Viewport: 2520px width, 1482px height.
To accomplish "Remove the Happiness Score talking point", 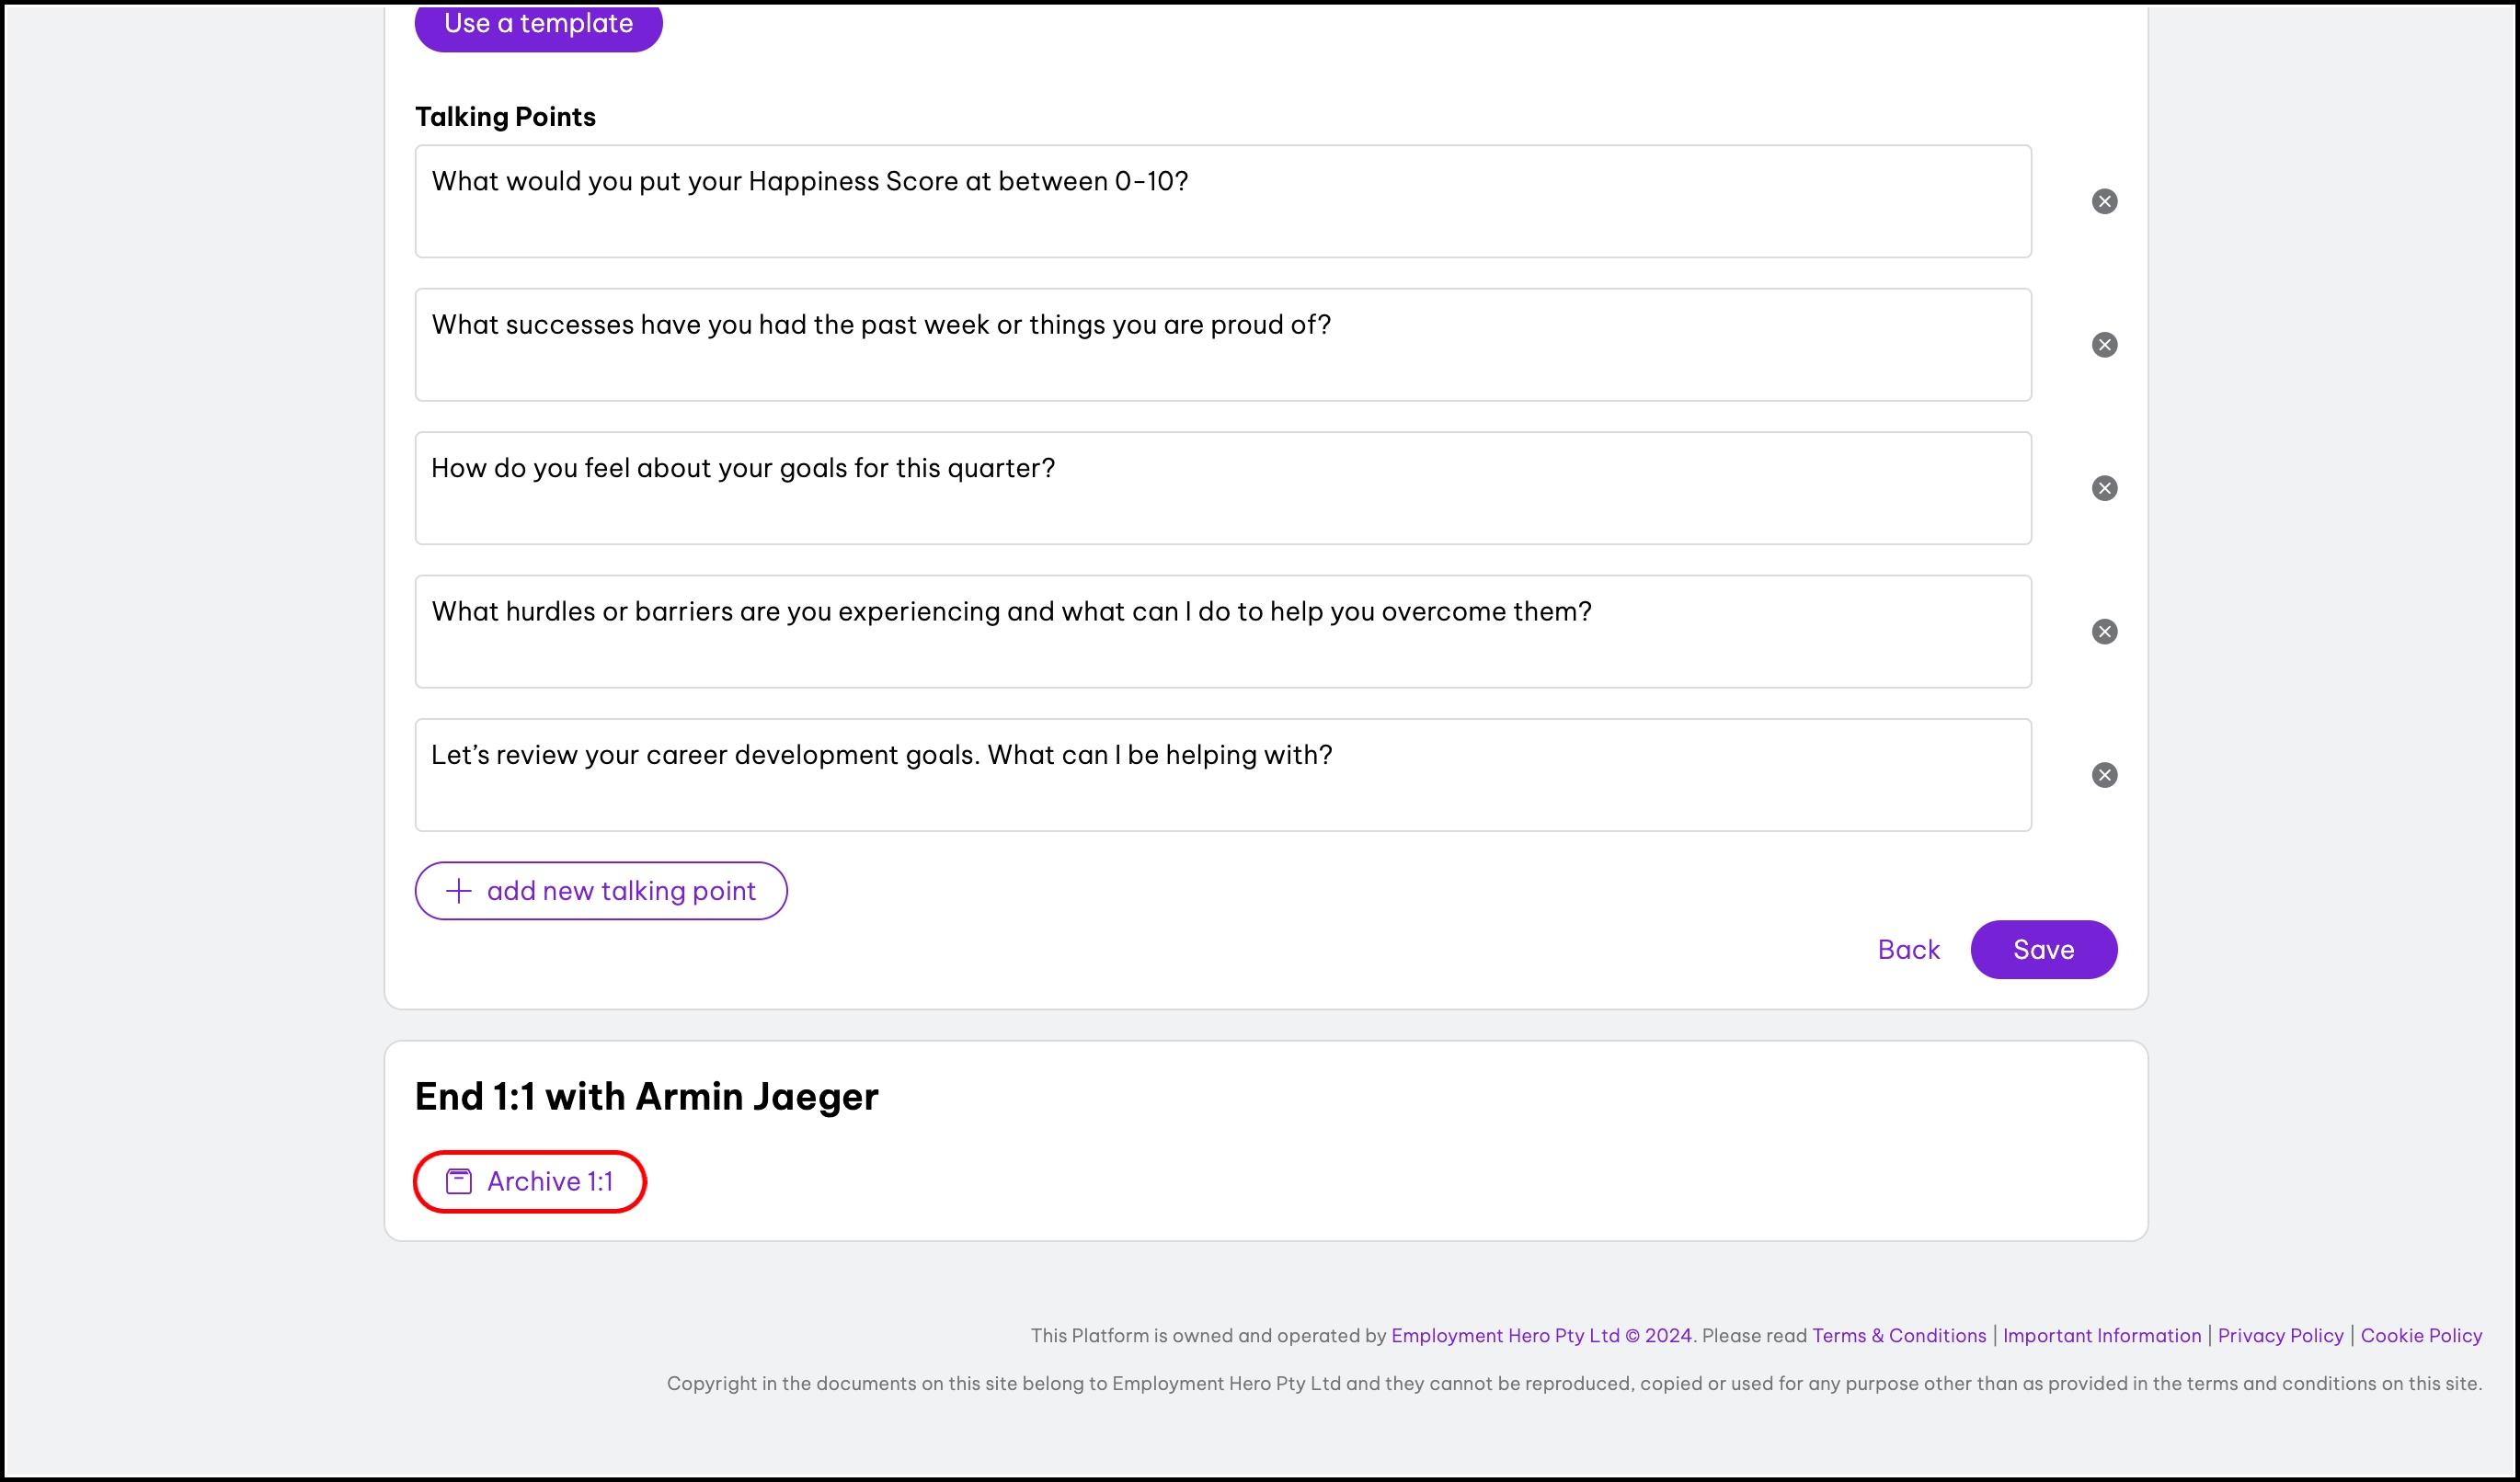I will click(x=2104, y=200).
